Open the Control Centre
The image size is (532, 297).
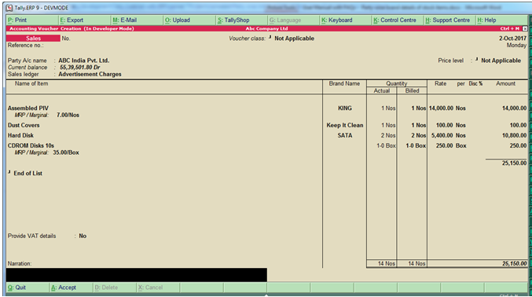(x=398, y=20)
